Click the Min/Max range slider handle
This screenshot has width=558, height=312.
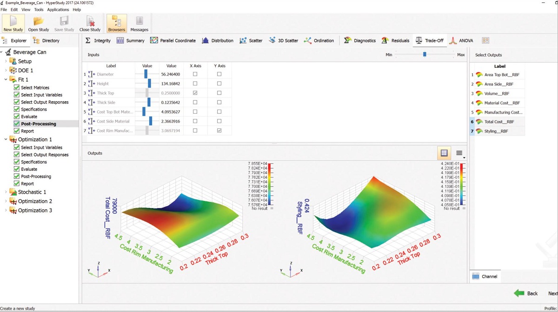click(x=425, y=54)
